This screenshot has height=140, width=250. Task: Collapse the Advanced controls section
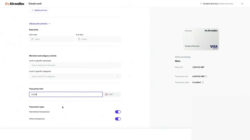tap(40, 24)
